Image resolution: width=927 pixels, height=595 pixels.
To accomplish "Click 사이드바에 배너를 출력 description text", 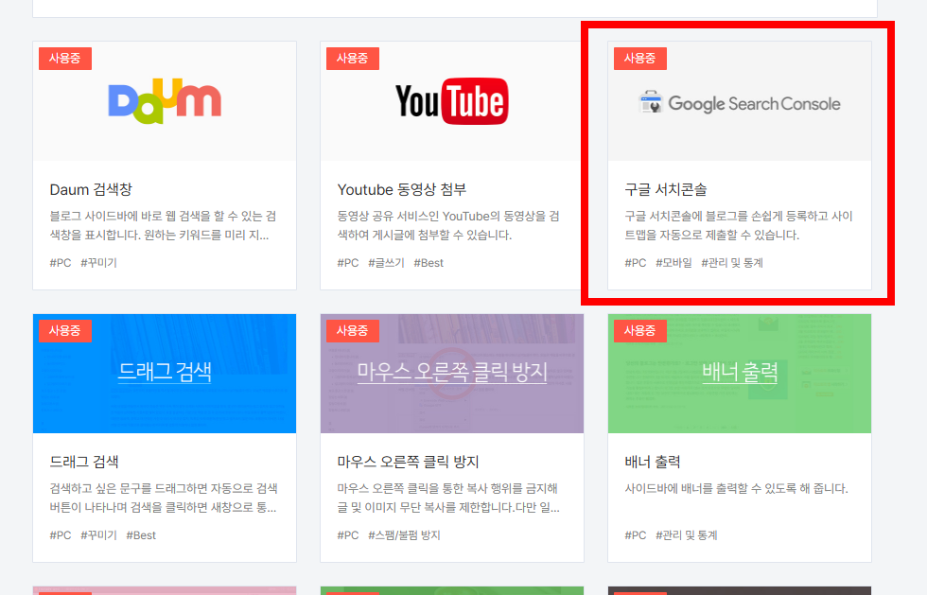I will pyautogui.click(x=737, y=488).
